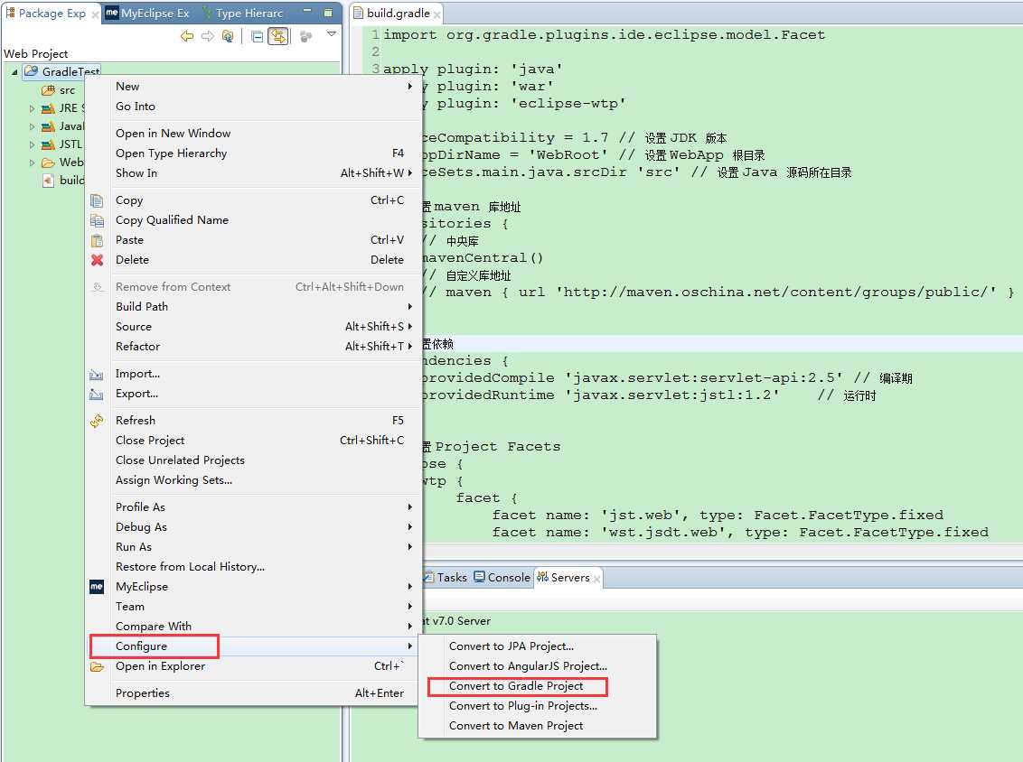
Task: Choose Properties from context menu
Action: [254, 693]
